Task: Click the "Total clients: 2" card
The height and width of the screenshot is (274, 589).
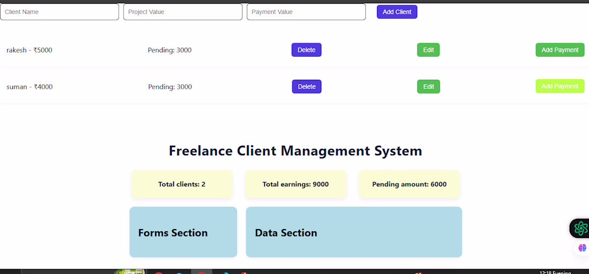Action: pyautogui.click(x=182, y=184)
